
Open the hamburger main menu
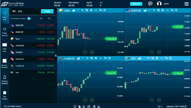click(187, 4)
